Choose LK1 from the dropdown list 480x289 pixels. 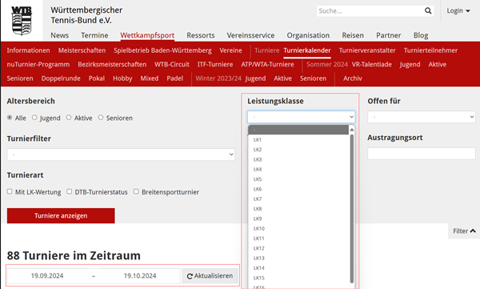tap(298, 140)
